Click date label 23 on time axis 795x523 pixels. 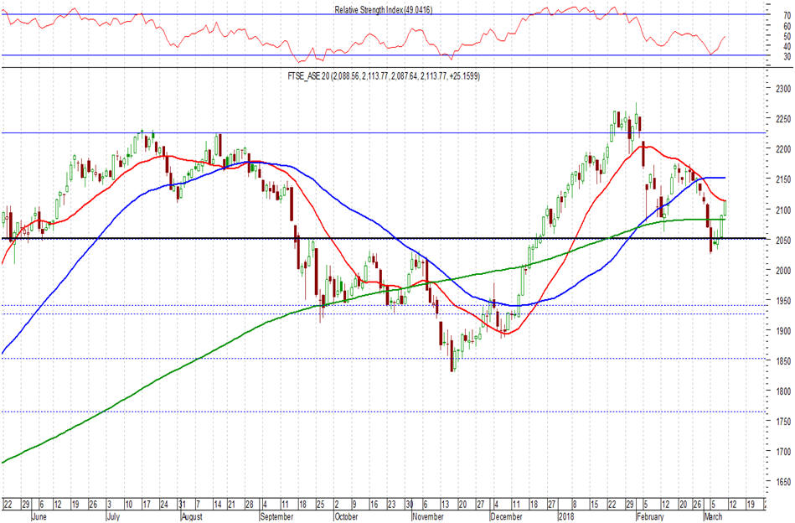[391, 505]
